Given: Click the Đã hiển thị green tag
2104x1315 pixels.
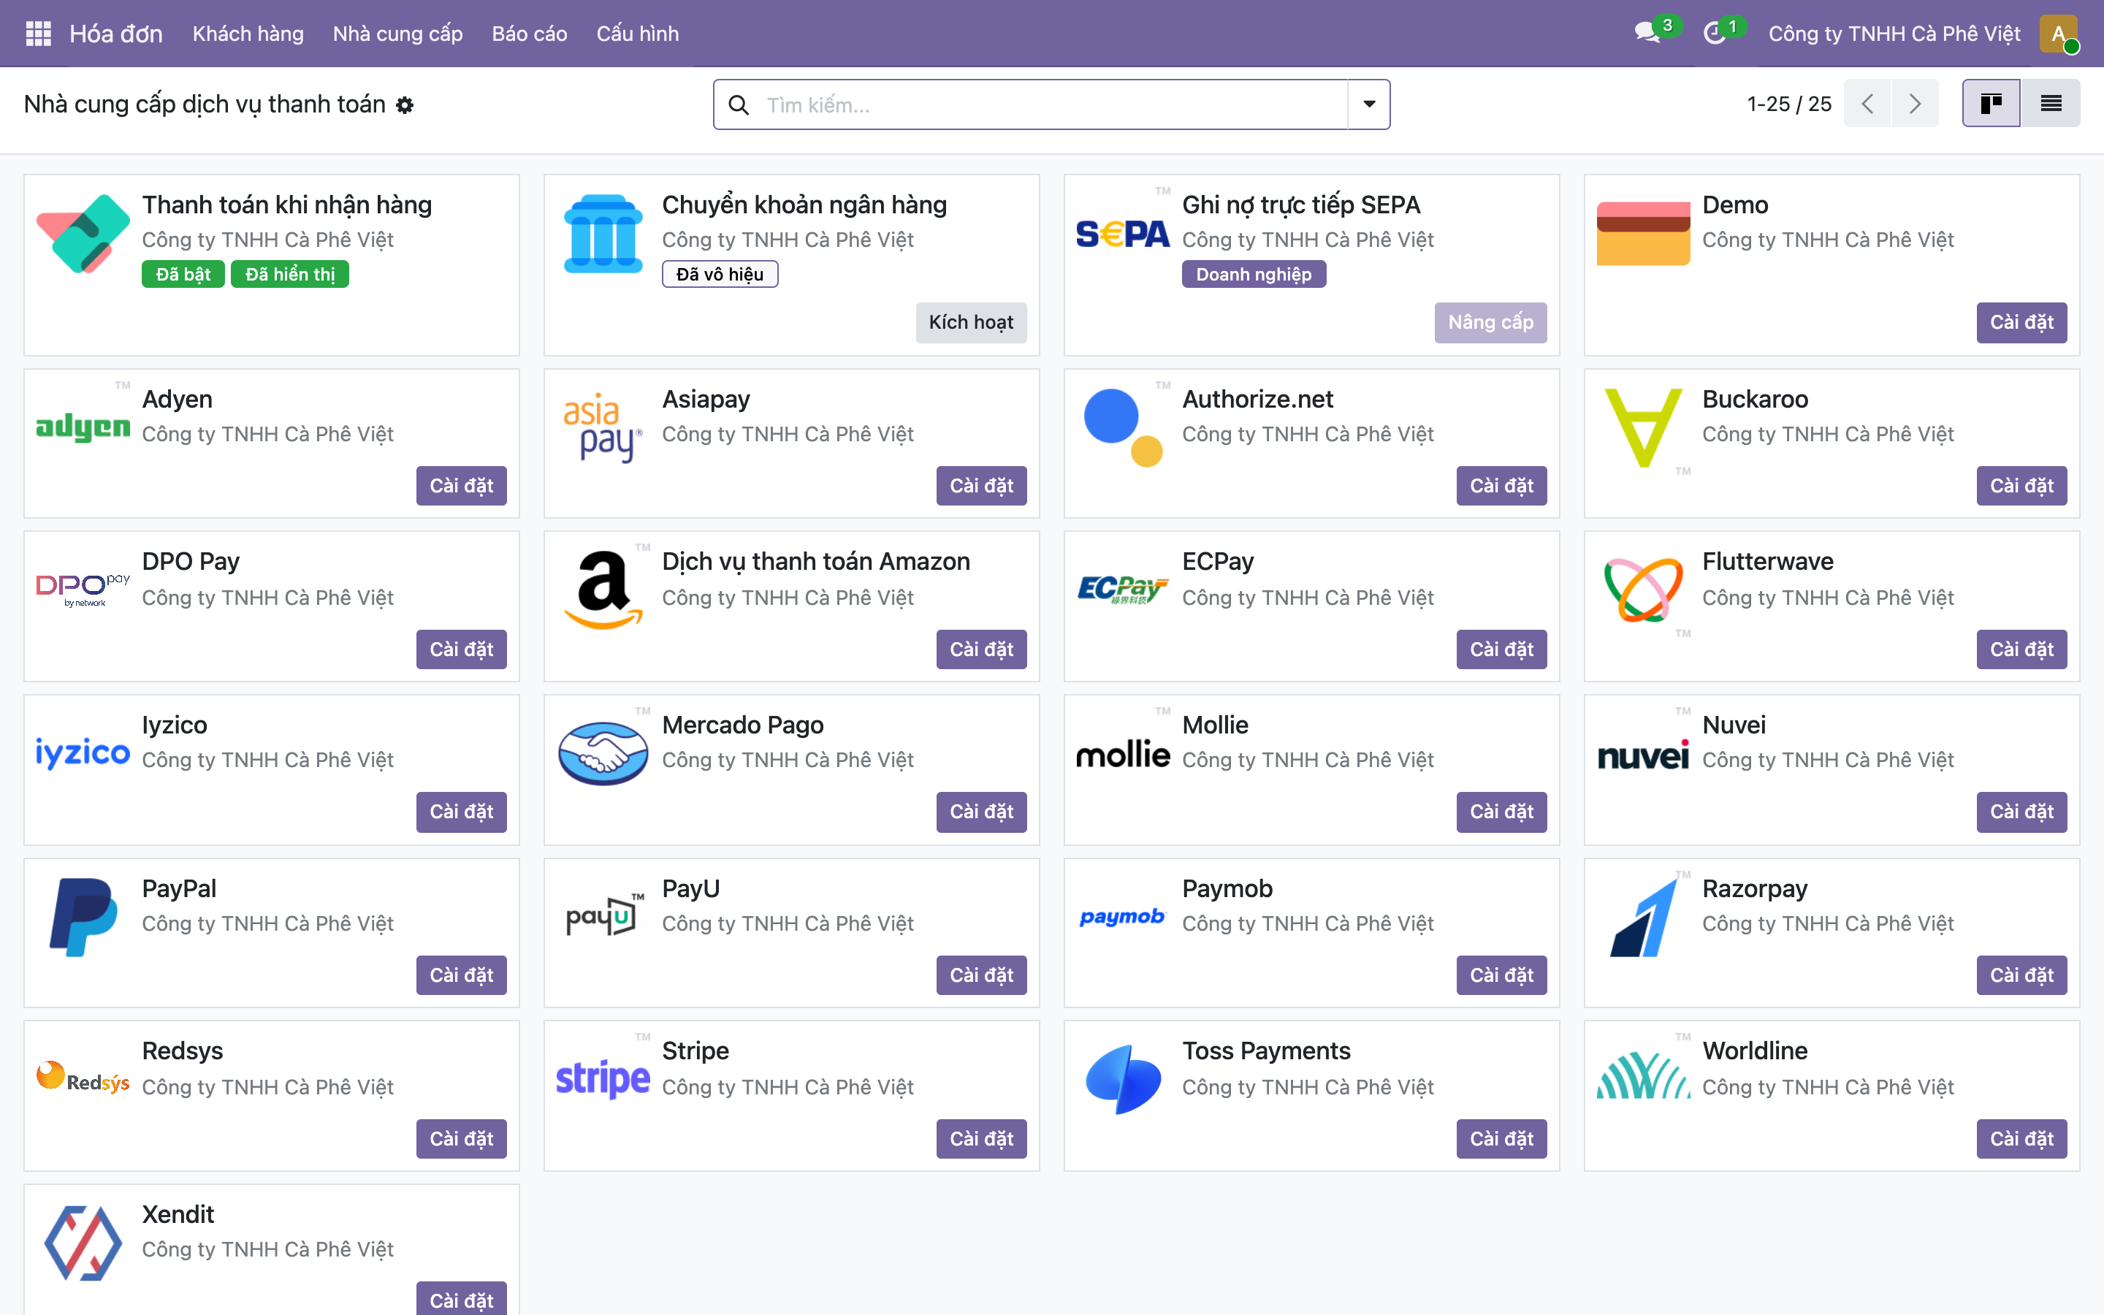Looking at the screenshot, I should point(289,274).
